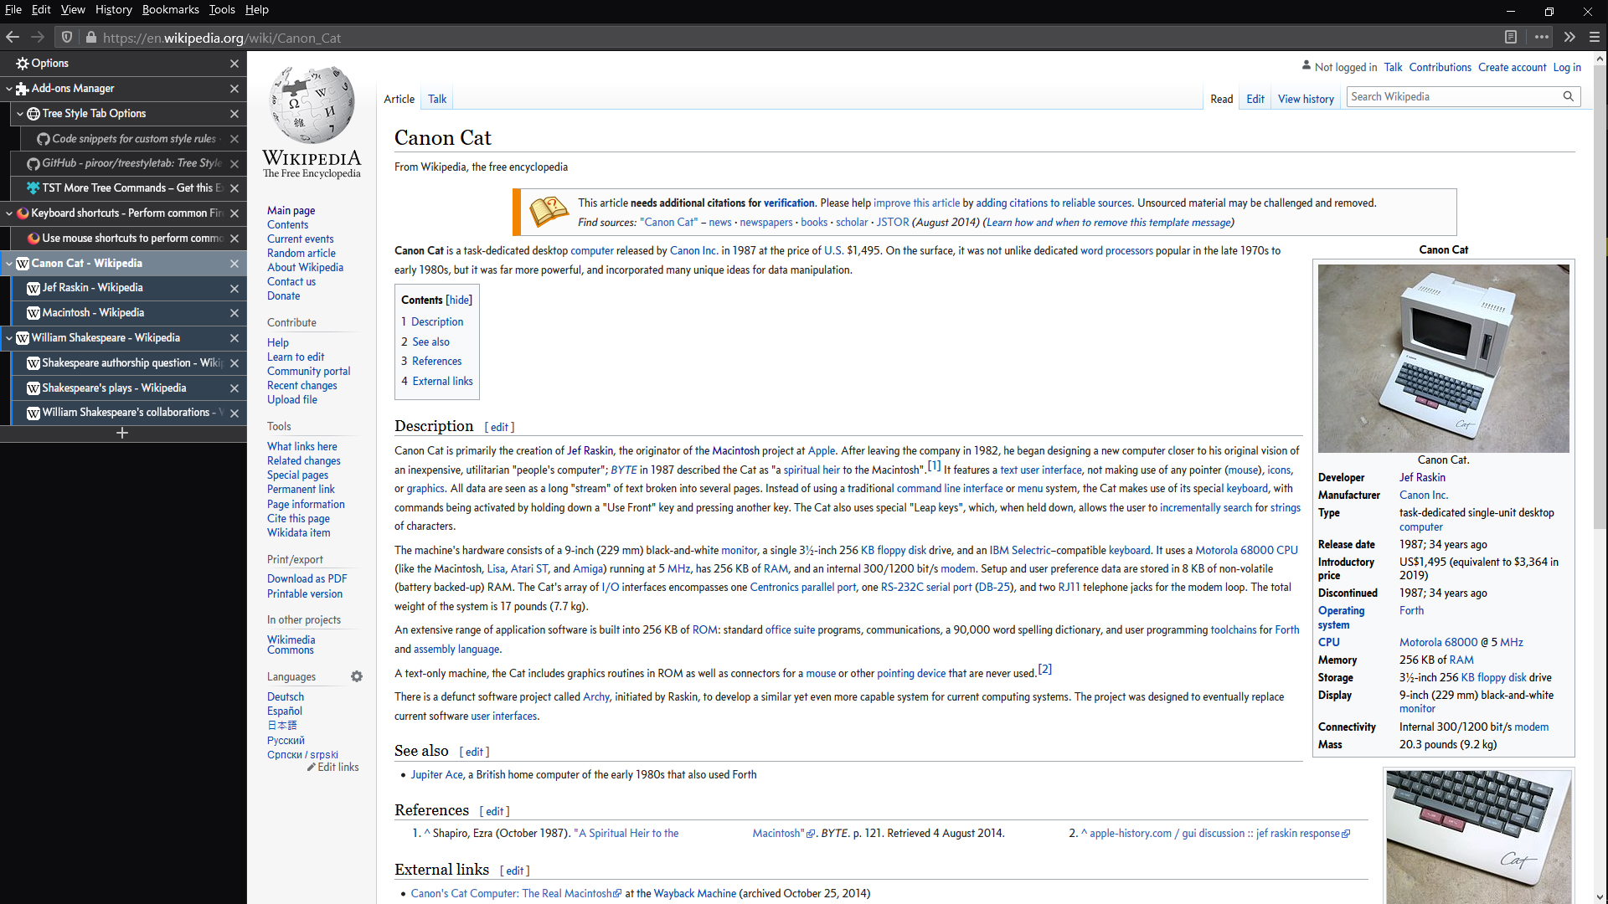Open the Bookmarks menu

click(170, 9)
